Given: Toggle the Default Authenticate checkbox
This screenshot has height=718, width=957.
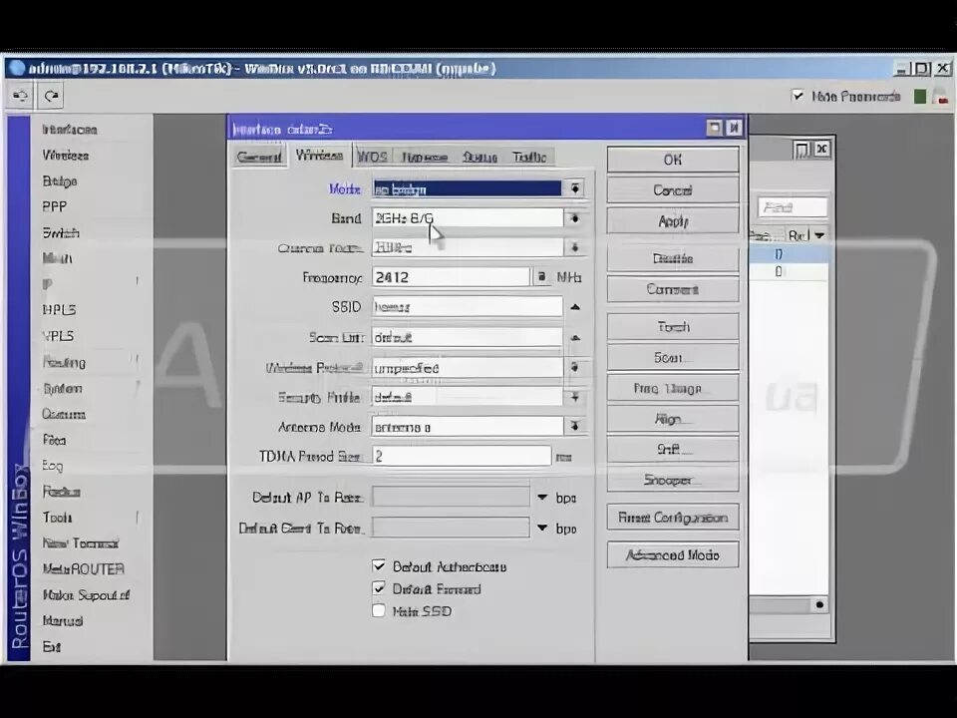Looking at the screenshot, I should coord(379,566).
